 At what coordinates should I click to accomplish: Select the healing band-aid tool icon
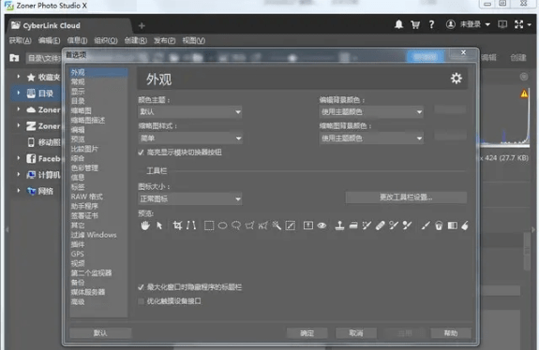[x=381, y=226]
